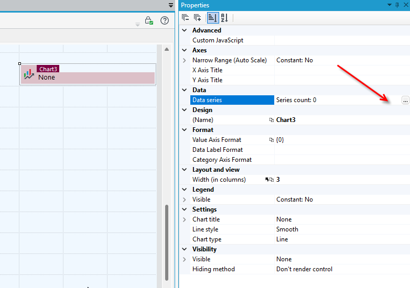Pin the Properties panel
The width and height of the screenshot is (410, 288).
397,5
